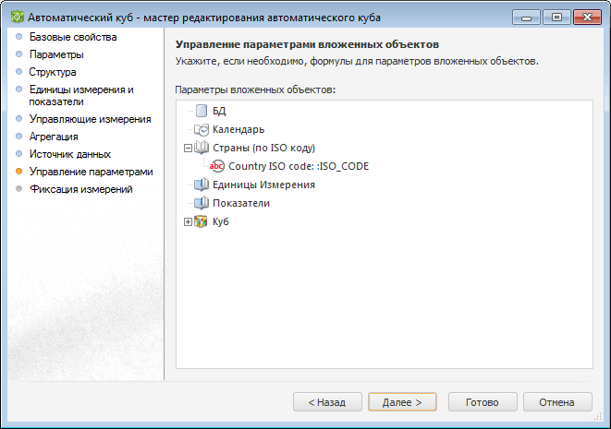
Task: Expand the Куб tree node
Action: click(188, 222)
